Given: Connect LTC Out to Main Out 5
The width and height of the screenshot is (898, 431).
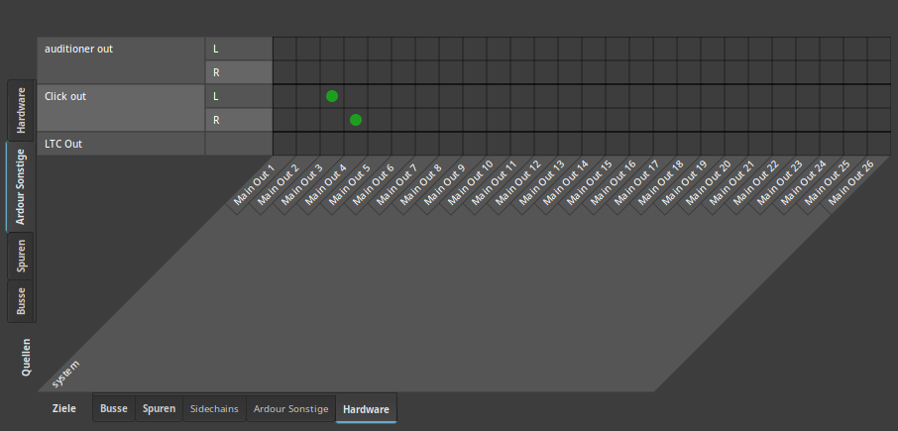Looking at the screenshot, I should click(380, 144).
